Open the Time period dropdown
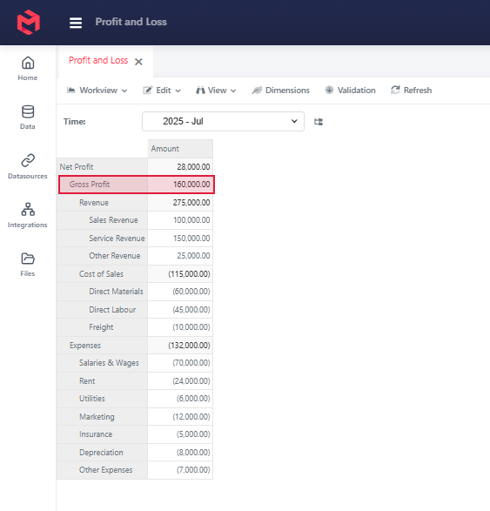 (223, 122)
